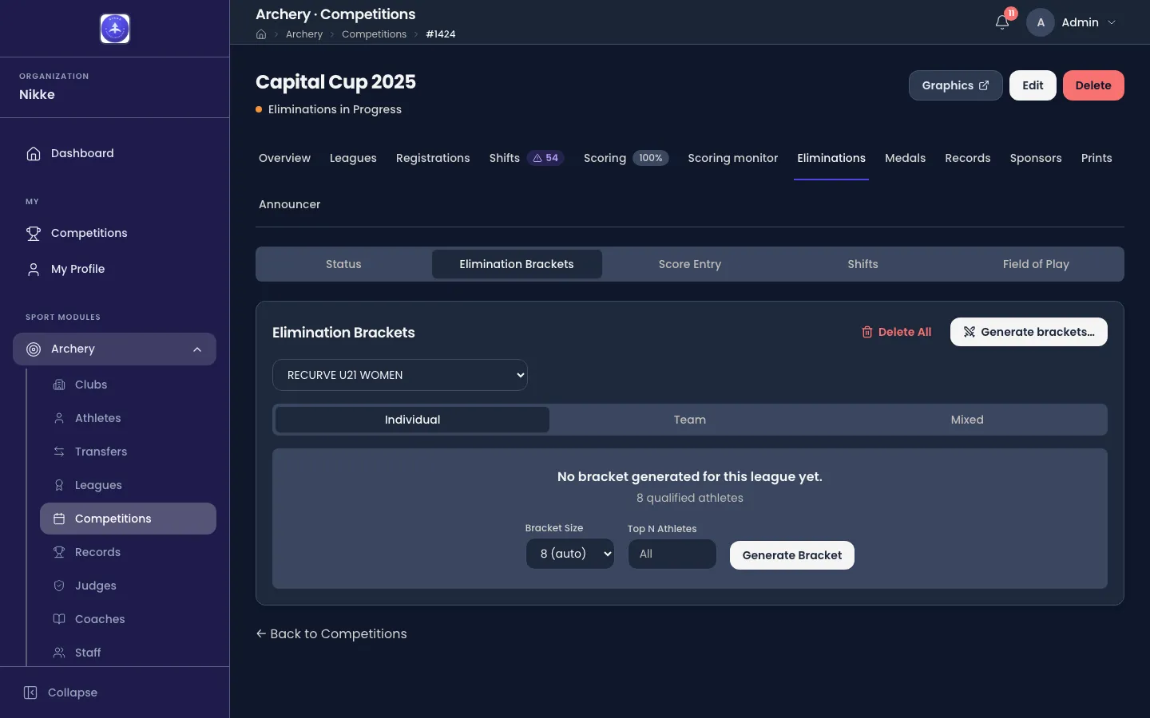Click the Judges shield icon
The height and width of the screenshot is (718, 1150).
click(x=59, y=586)
